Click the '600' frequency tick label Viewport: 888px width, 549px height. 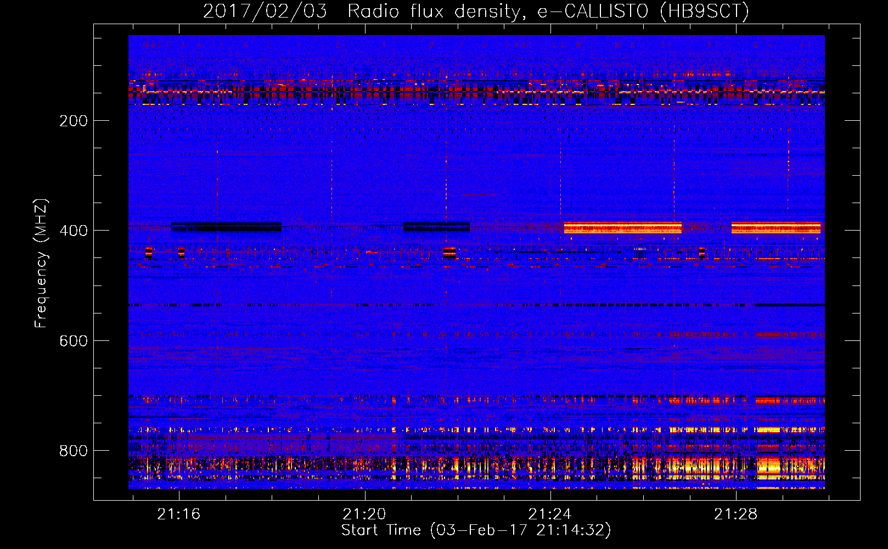coord(74,341)
